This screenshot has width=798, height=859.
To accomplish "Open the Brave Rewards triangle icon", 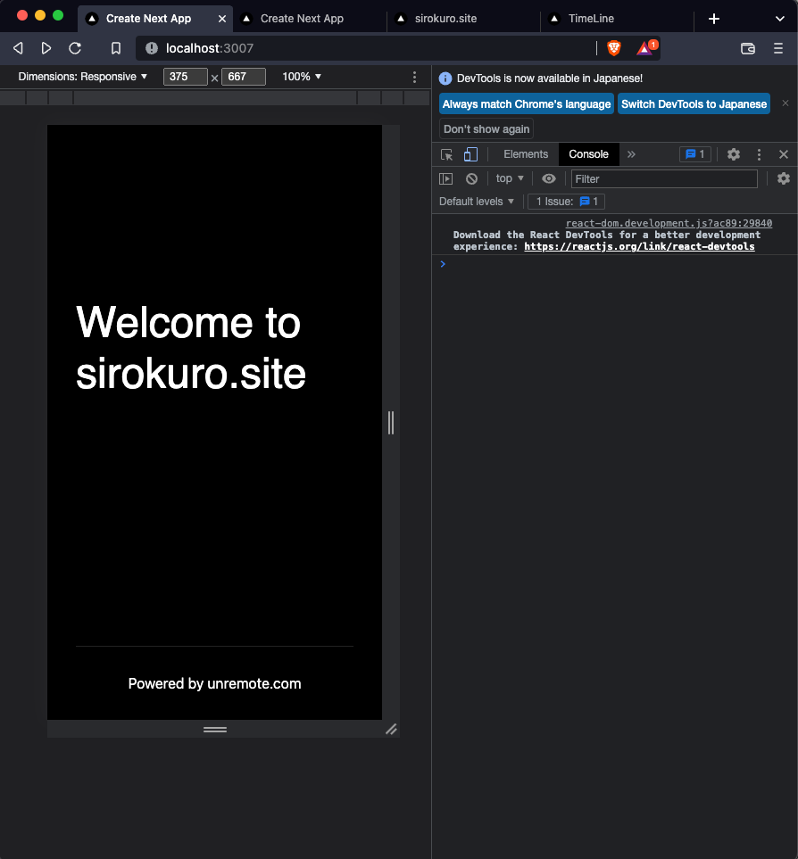I will coord(645,48).
